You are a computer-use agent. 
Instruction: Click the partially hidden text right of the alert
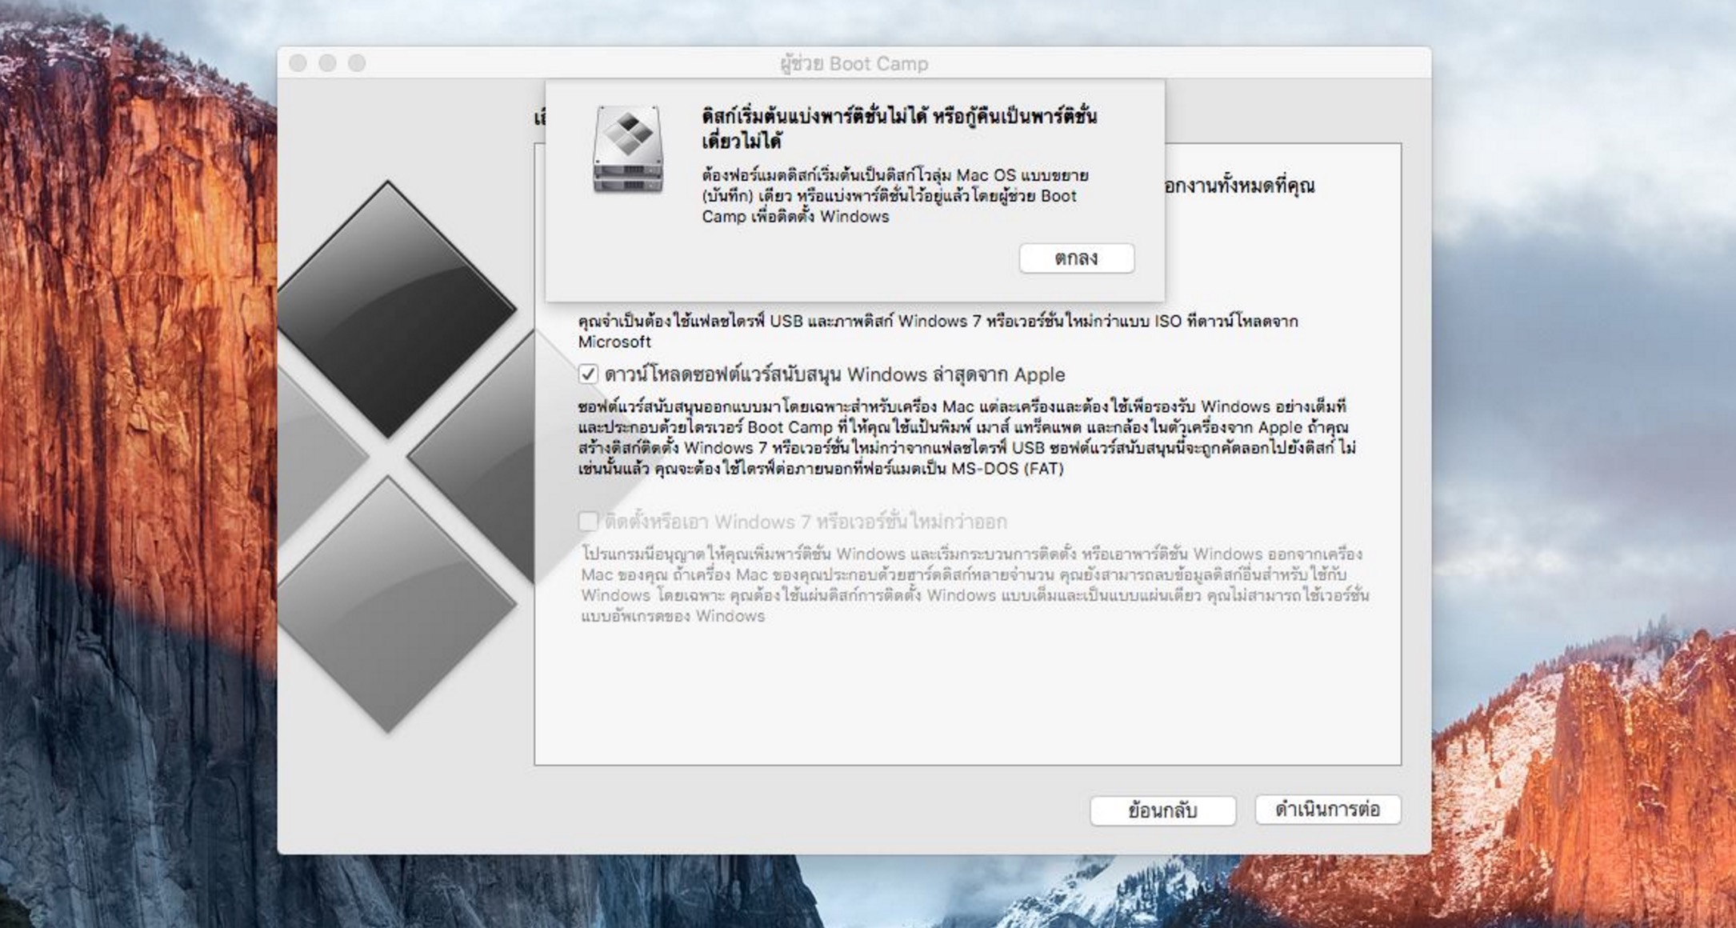point(1238,186)
